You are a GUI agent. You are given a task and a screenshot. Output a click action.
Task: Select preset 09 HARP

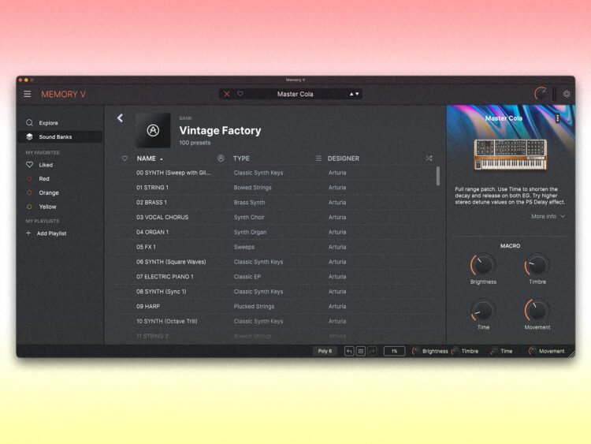tap(275, 306)
